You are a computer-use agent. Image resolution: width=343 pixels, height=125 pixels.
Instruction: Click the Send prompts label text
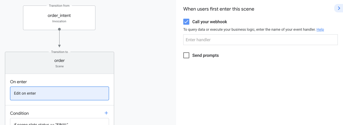coord(205,55)
